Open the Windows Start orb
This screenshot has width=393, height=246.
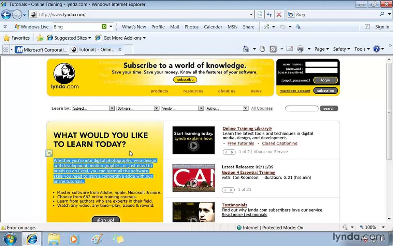[10, 239]
